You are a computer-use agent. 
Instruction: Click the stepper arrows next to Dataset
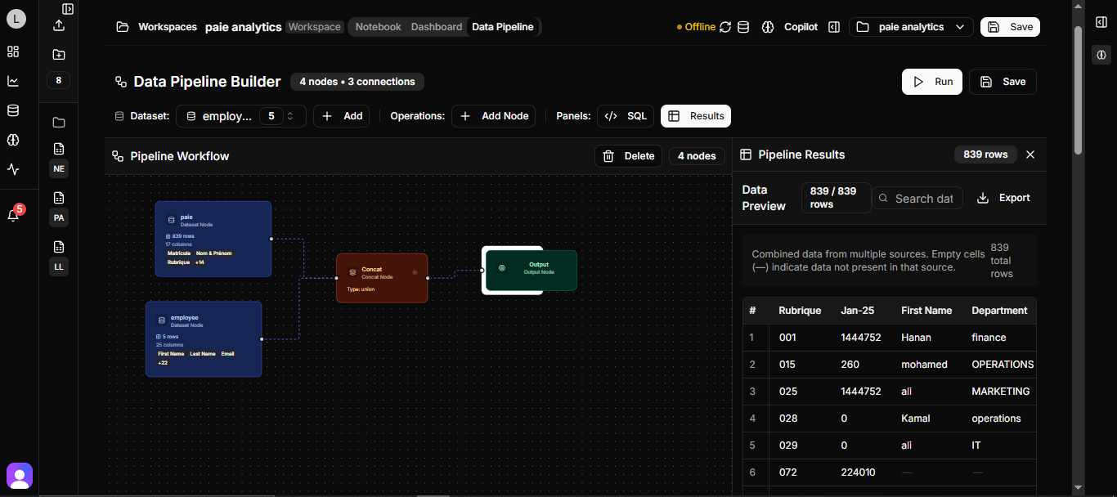click(291, 115)
